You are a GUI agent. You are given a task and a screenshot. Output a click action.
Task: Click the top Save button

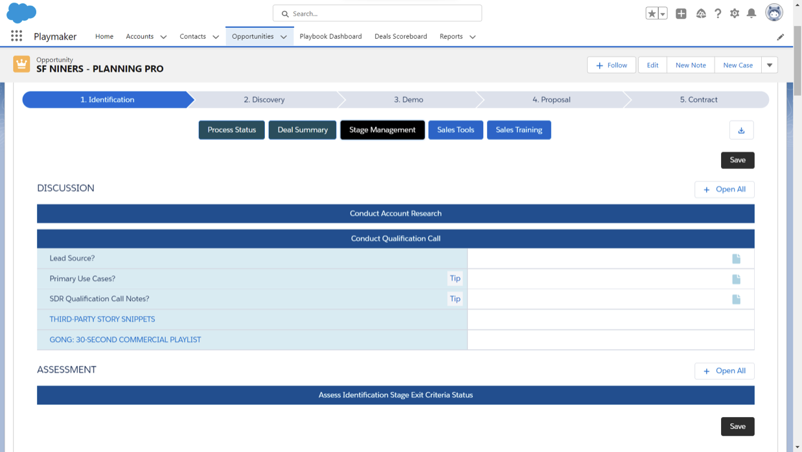738,160
